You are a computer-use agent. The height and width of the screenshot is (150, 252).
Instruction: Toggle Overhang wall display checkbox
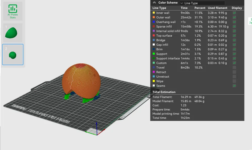[x=234, y=22]
